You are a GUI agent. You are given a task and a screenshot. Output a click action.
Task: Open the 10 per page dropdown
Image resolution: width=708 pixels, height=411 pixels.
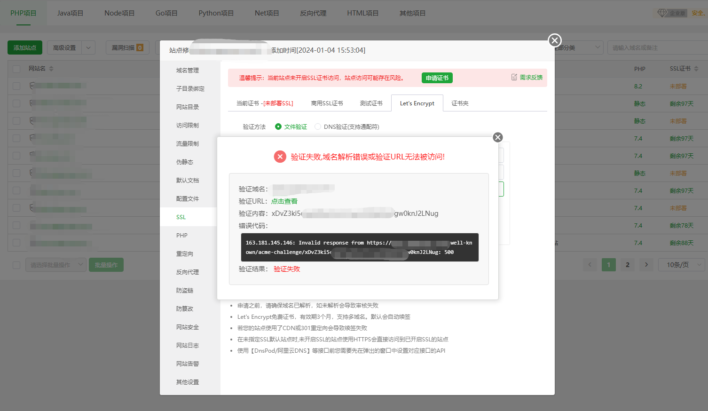tap(681, 265)
